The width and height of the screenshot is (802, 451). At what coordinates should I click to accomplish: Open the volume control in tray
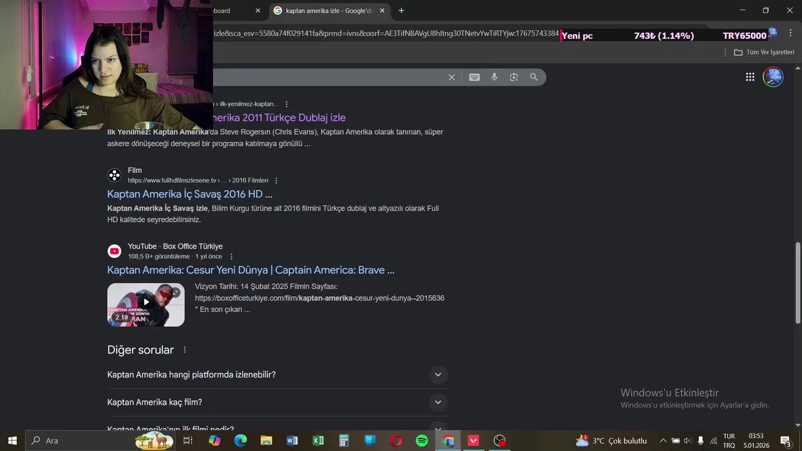687,440
